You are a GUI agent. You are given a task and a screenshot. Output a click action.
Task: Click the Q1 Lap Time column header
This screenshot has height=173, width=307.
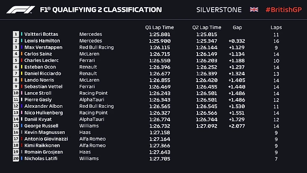pos(159,27)
